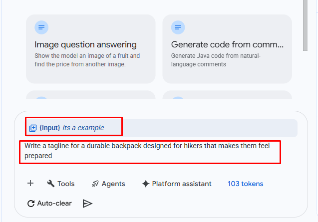The height and width of the screenshot is (222, 318).
Task: Click the wrench icon beside Tools
Action: pyautogui.click(x=51, y=184)
